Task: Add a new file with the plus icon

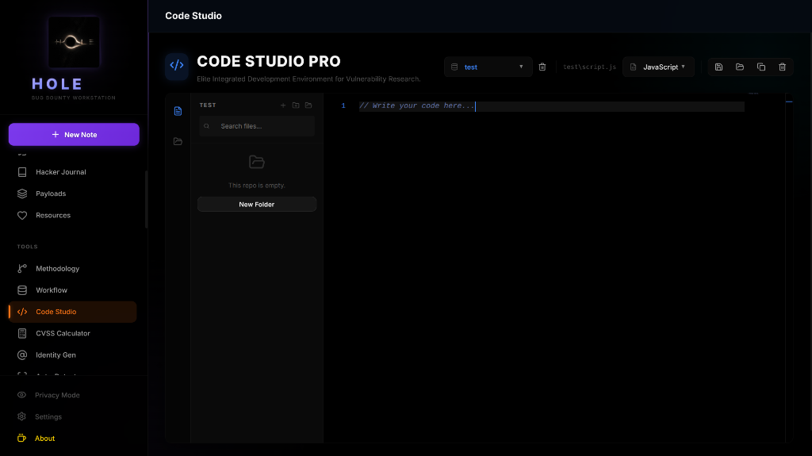Action: (283, 105)
